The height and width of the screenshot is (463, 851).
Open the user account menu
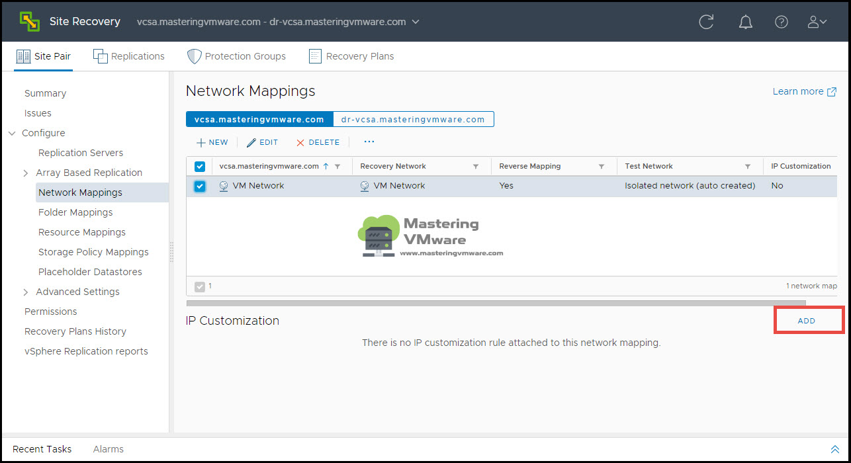click(817, 22)
